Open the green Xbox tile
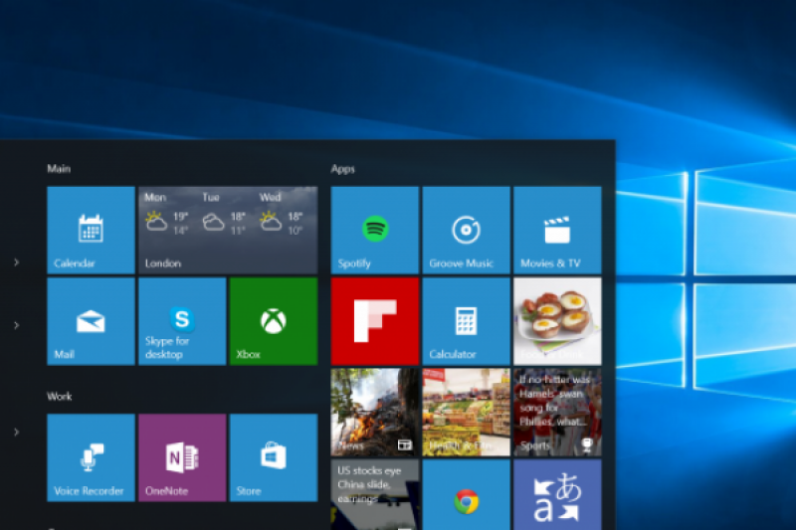Viewport: 796px width, 530px height. point(274,321)
